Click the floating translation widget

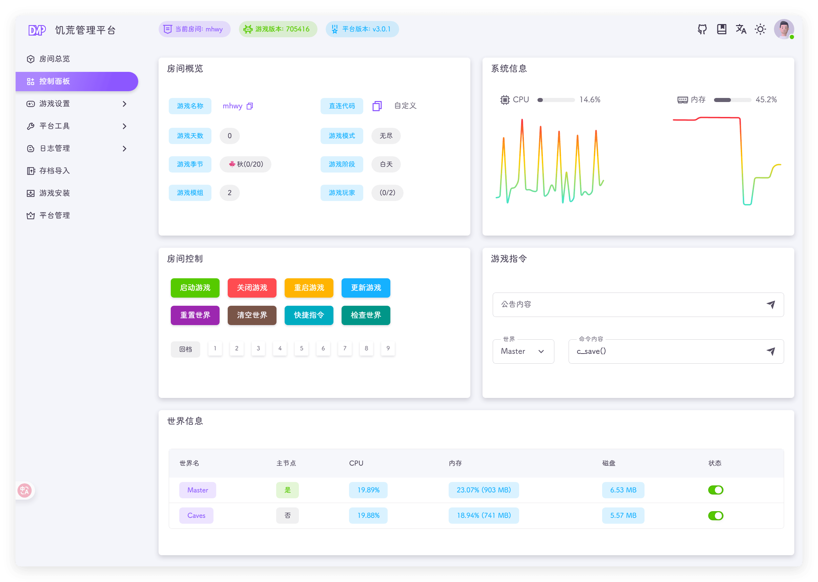[x=25, y=490]
